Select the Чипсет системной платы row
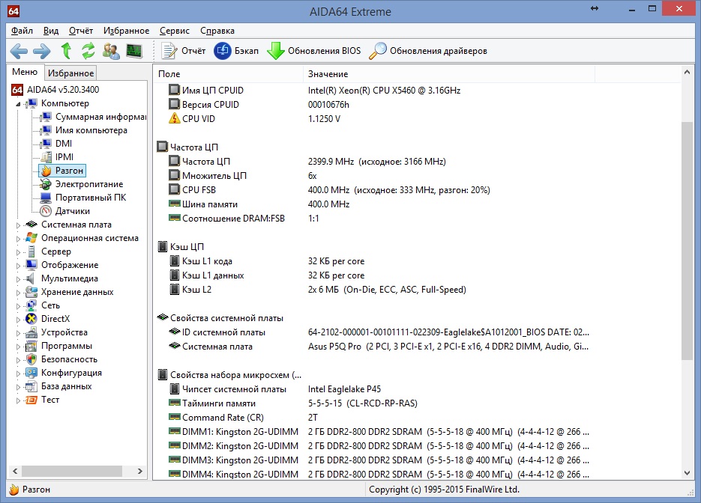 click(x=380, y=389)
